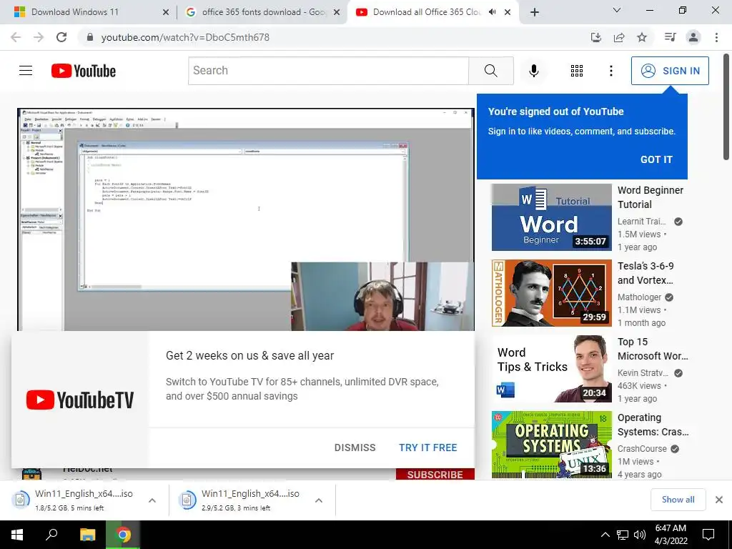The height and width of the screenshot is (549, 732).
Task: Switch to office 365 fonts download Google tab
Action: point(263,12)
